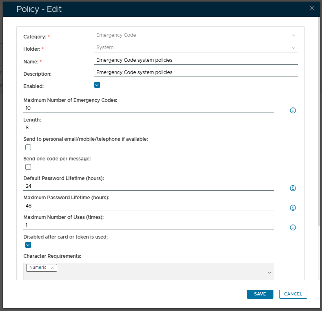Screen dimensions: 322x311
Task: Click info icon beside Maximum Password Lifetime
Action: (293, 208)
